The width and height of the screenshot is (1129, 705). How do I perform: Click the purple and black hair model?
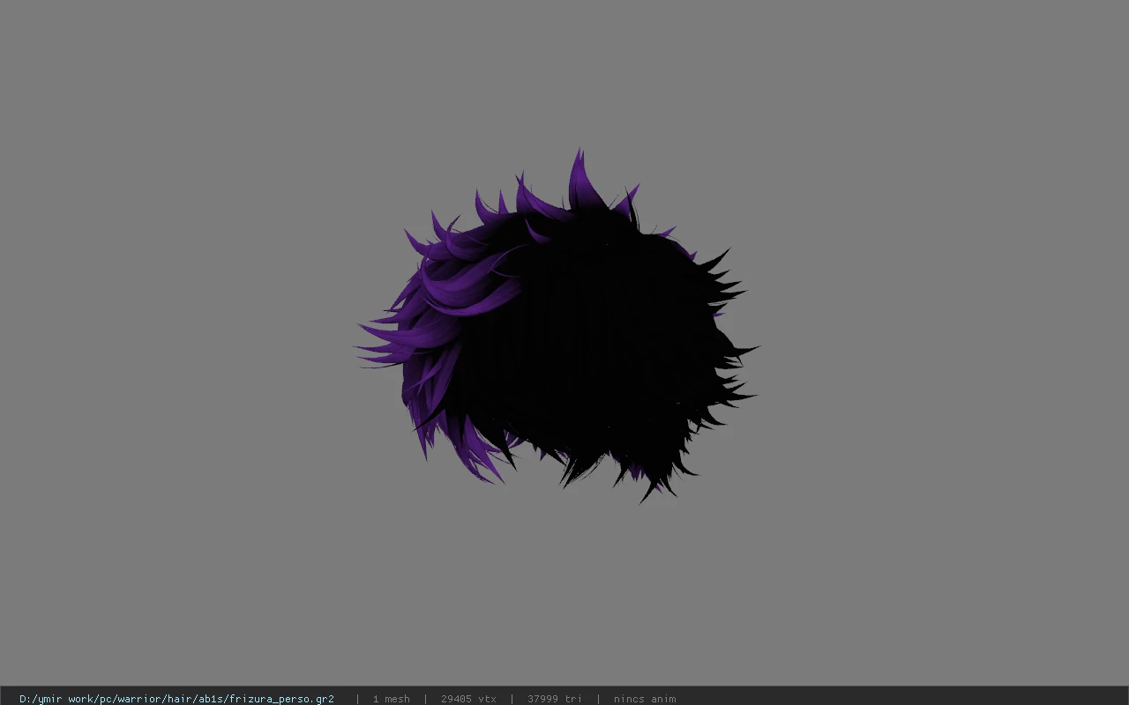556,326
